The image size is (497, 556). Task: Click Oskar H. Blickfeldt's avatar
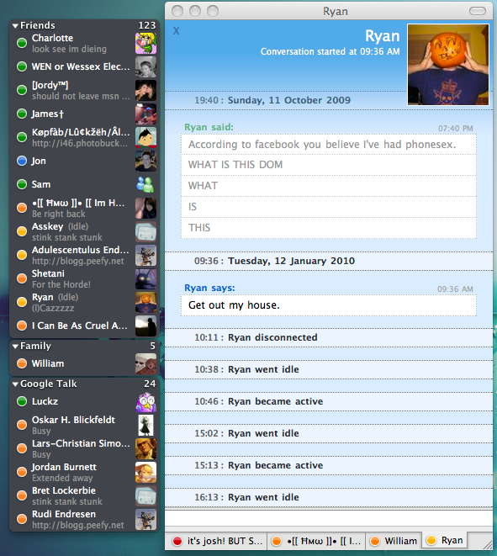145,425
